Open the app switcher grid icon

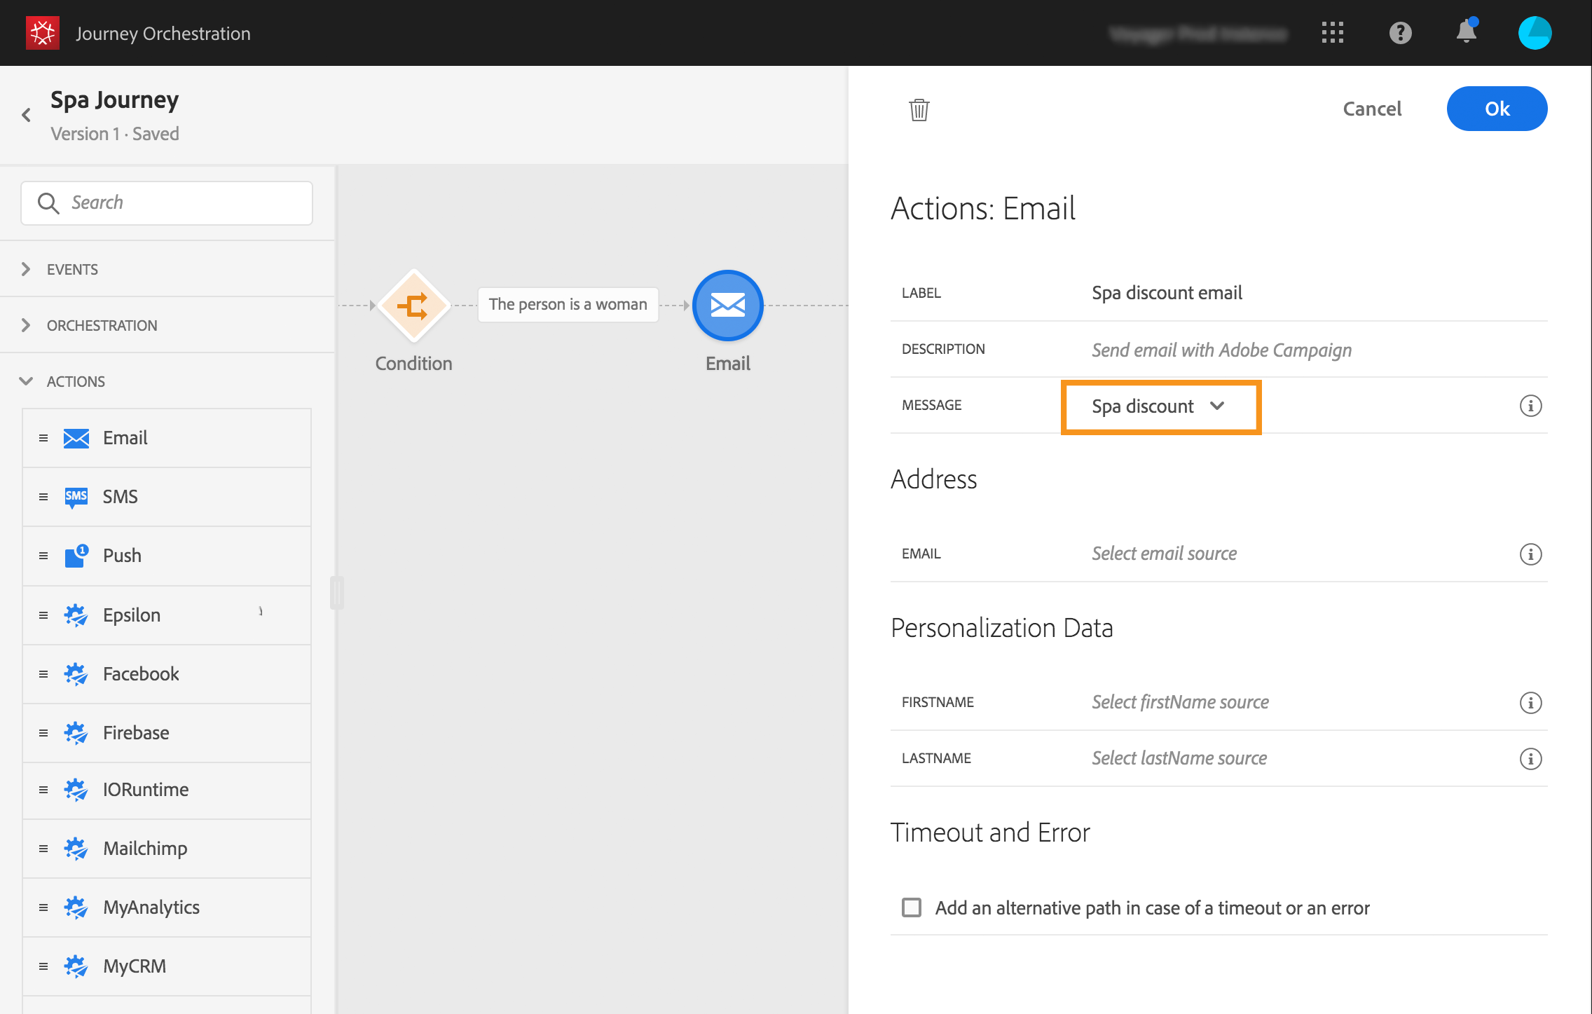click(1332, 33)
